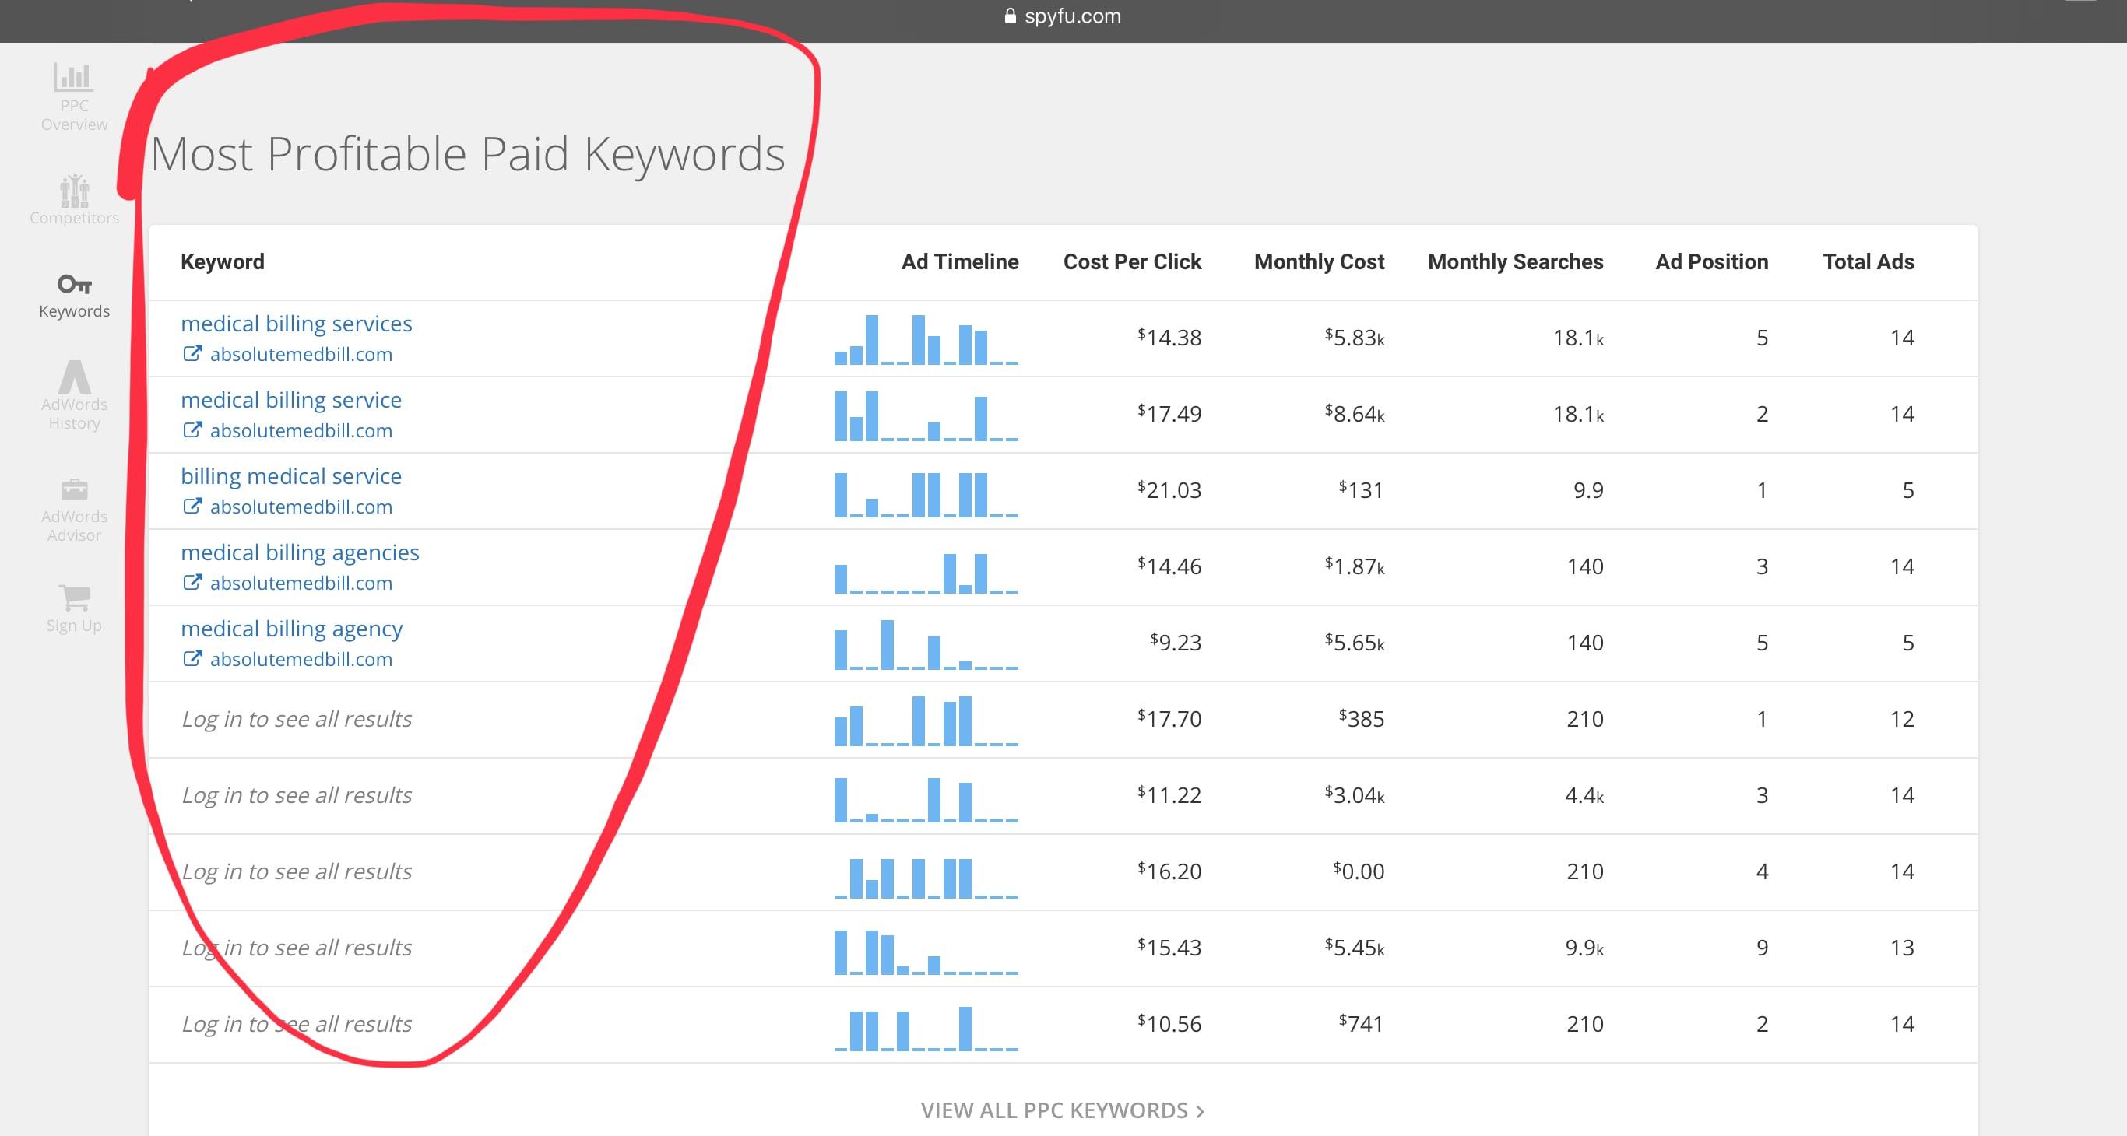Image resolution: width=2127 pixels, height=1136 pixels.
Task: Click the first 'Log in to see all results' row
Action: click(297, 719)
